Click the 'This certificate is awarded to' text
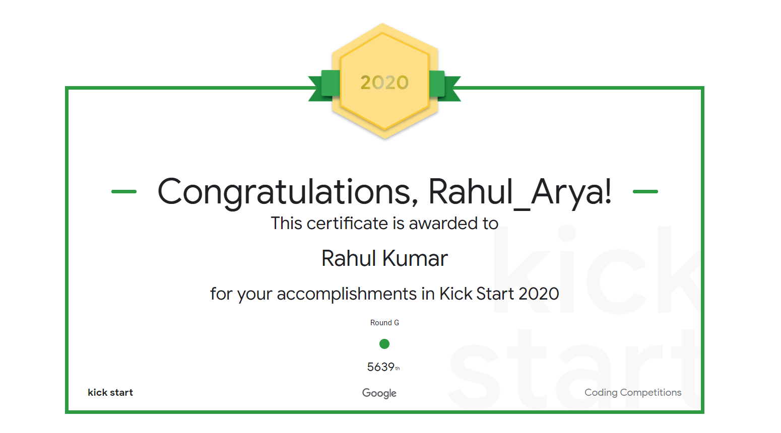The image size is (781, 433). click(384, 223)
